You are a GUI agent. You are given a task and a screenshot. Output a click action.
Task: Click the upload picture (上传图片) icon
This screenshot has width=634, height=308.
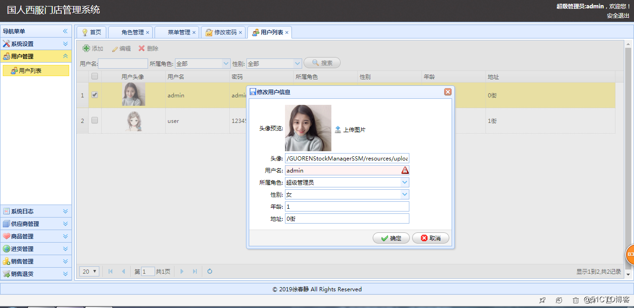point(338,130)
